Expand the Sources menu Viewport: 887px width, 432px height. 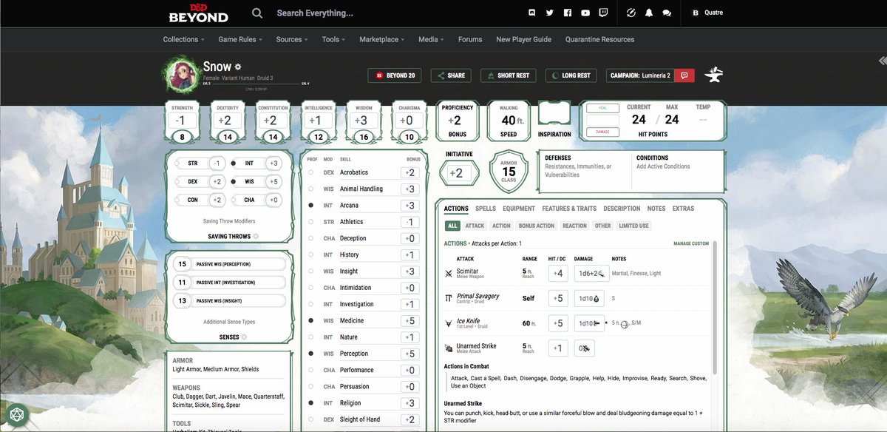pyautogui.click(x=291, y=39)
